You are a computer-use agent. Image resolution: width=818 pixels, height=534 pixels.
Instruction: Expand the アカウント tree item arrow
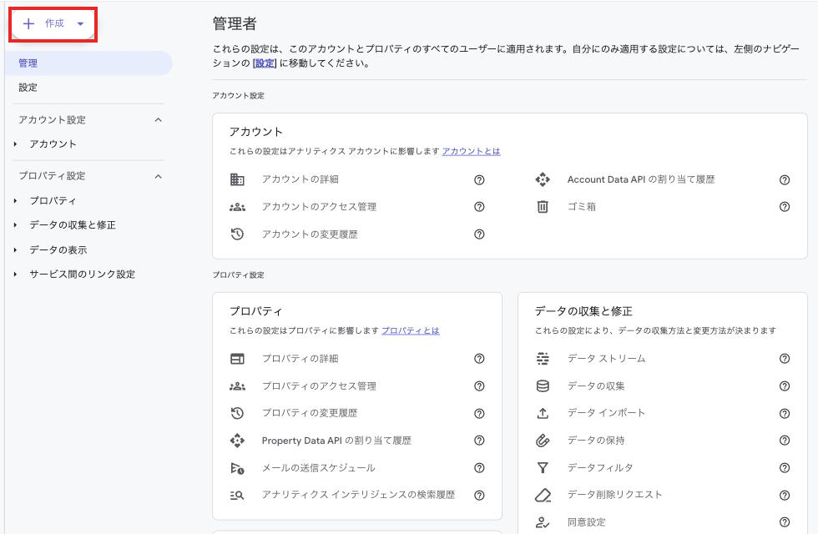16,144
